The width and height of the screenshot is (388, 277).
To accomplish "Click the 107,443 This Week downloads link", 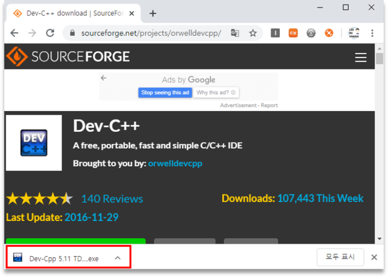I will tap(320, 199).
